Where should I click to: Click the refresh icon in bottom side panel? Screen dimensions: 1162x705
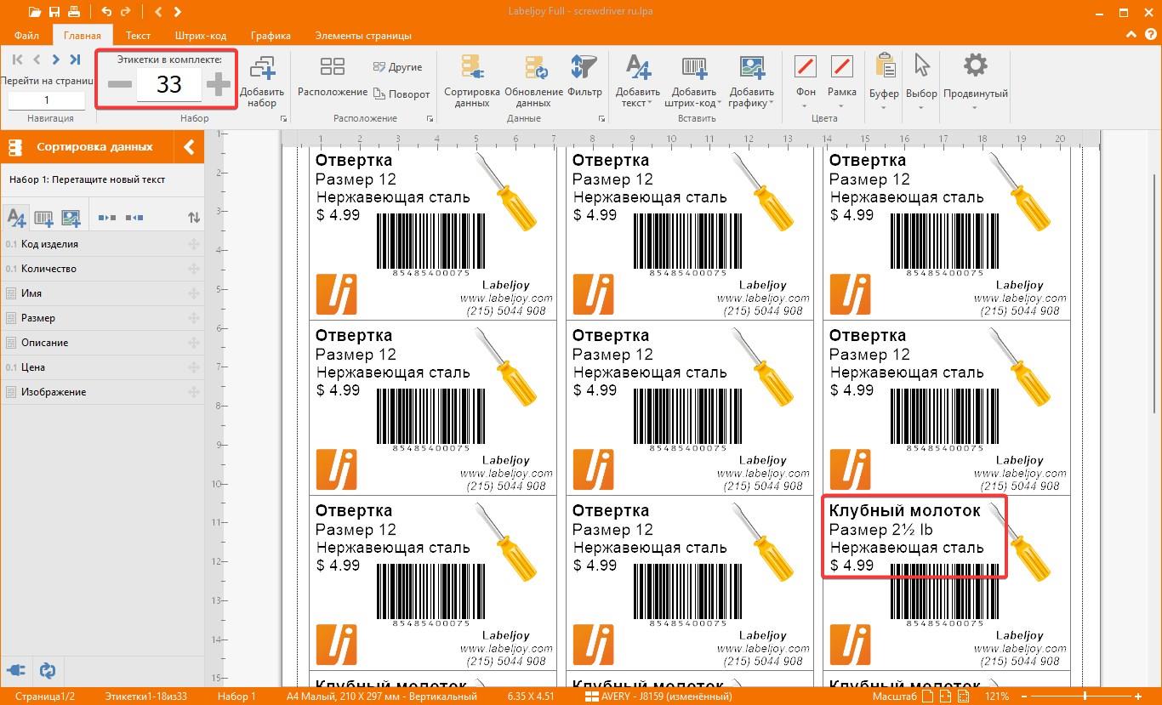coord(48,670)
